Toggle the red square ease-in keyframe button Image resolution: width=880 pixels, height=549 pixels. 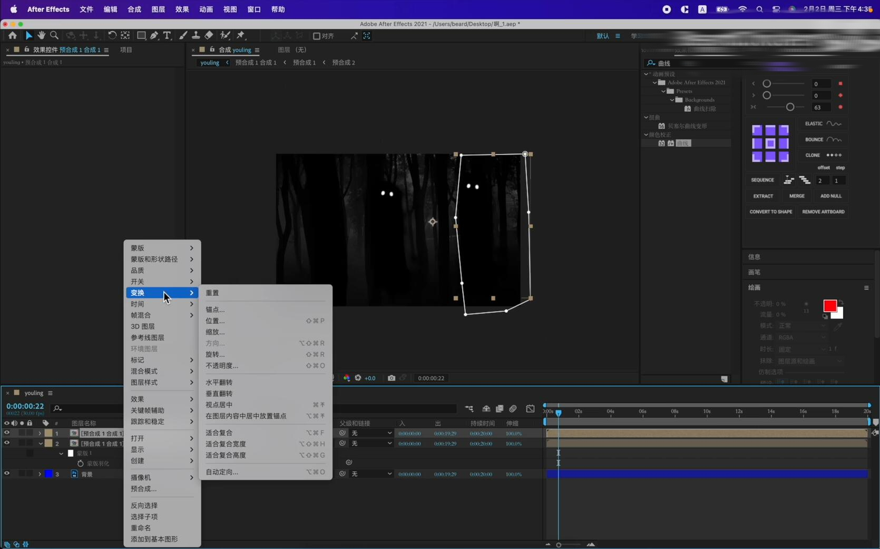click(840, 84)
